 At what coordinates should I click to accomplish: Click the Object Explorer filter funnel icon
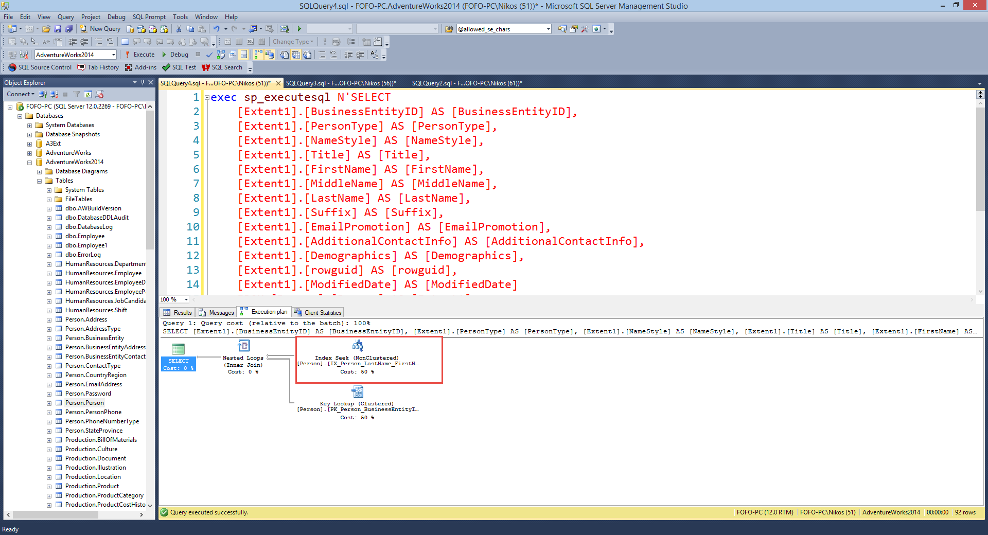click(77, 95)
